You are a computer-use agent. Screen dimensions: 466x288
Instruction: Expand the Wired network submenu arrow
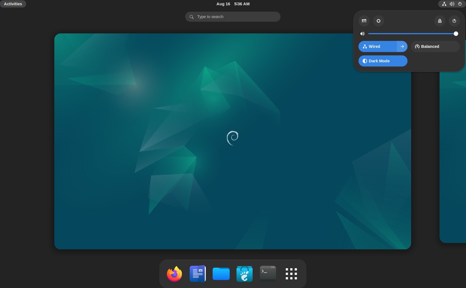[402, 46]
